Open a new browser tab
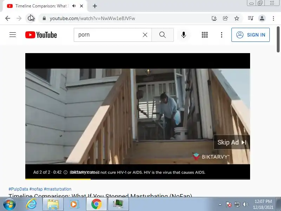Image resolution: width=281 pixels, height=211 pixels. tap(95, 6)
